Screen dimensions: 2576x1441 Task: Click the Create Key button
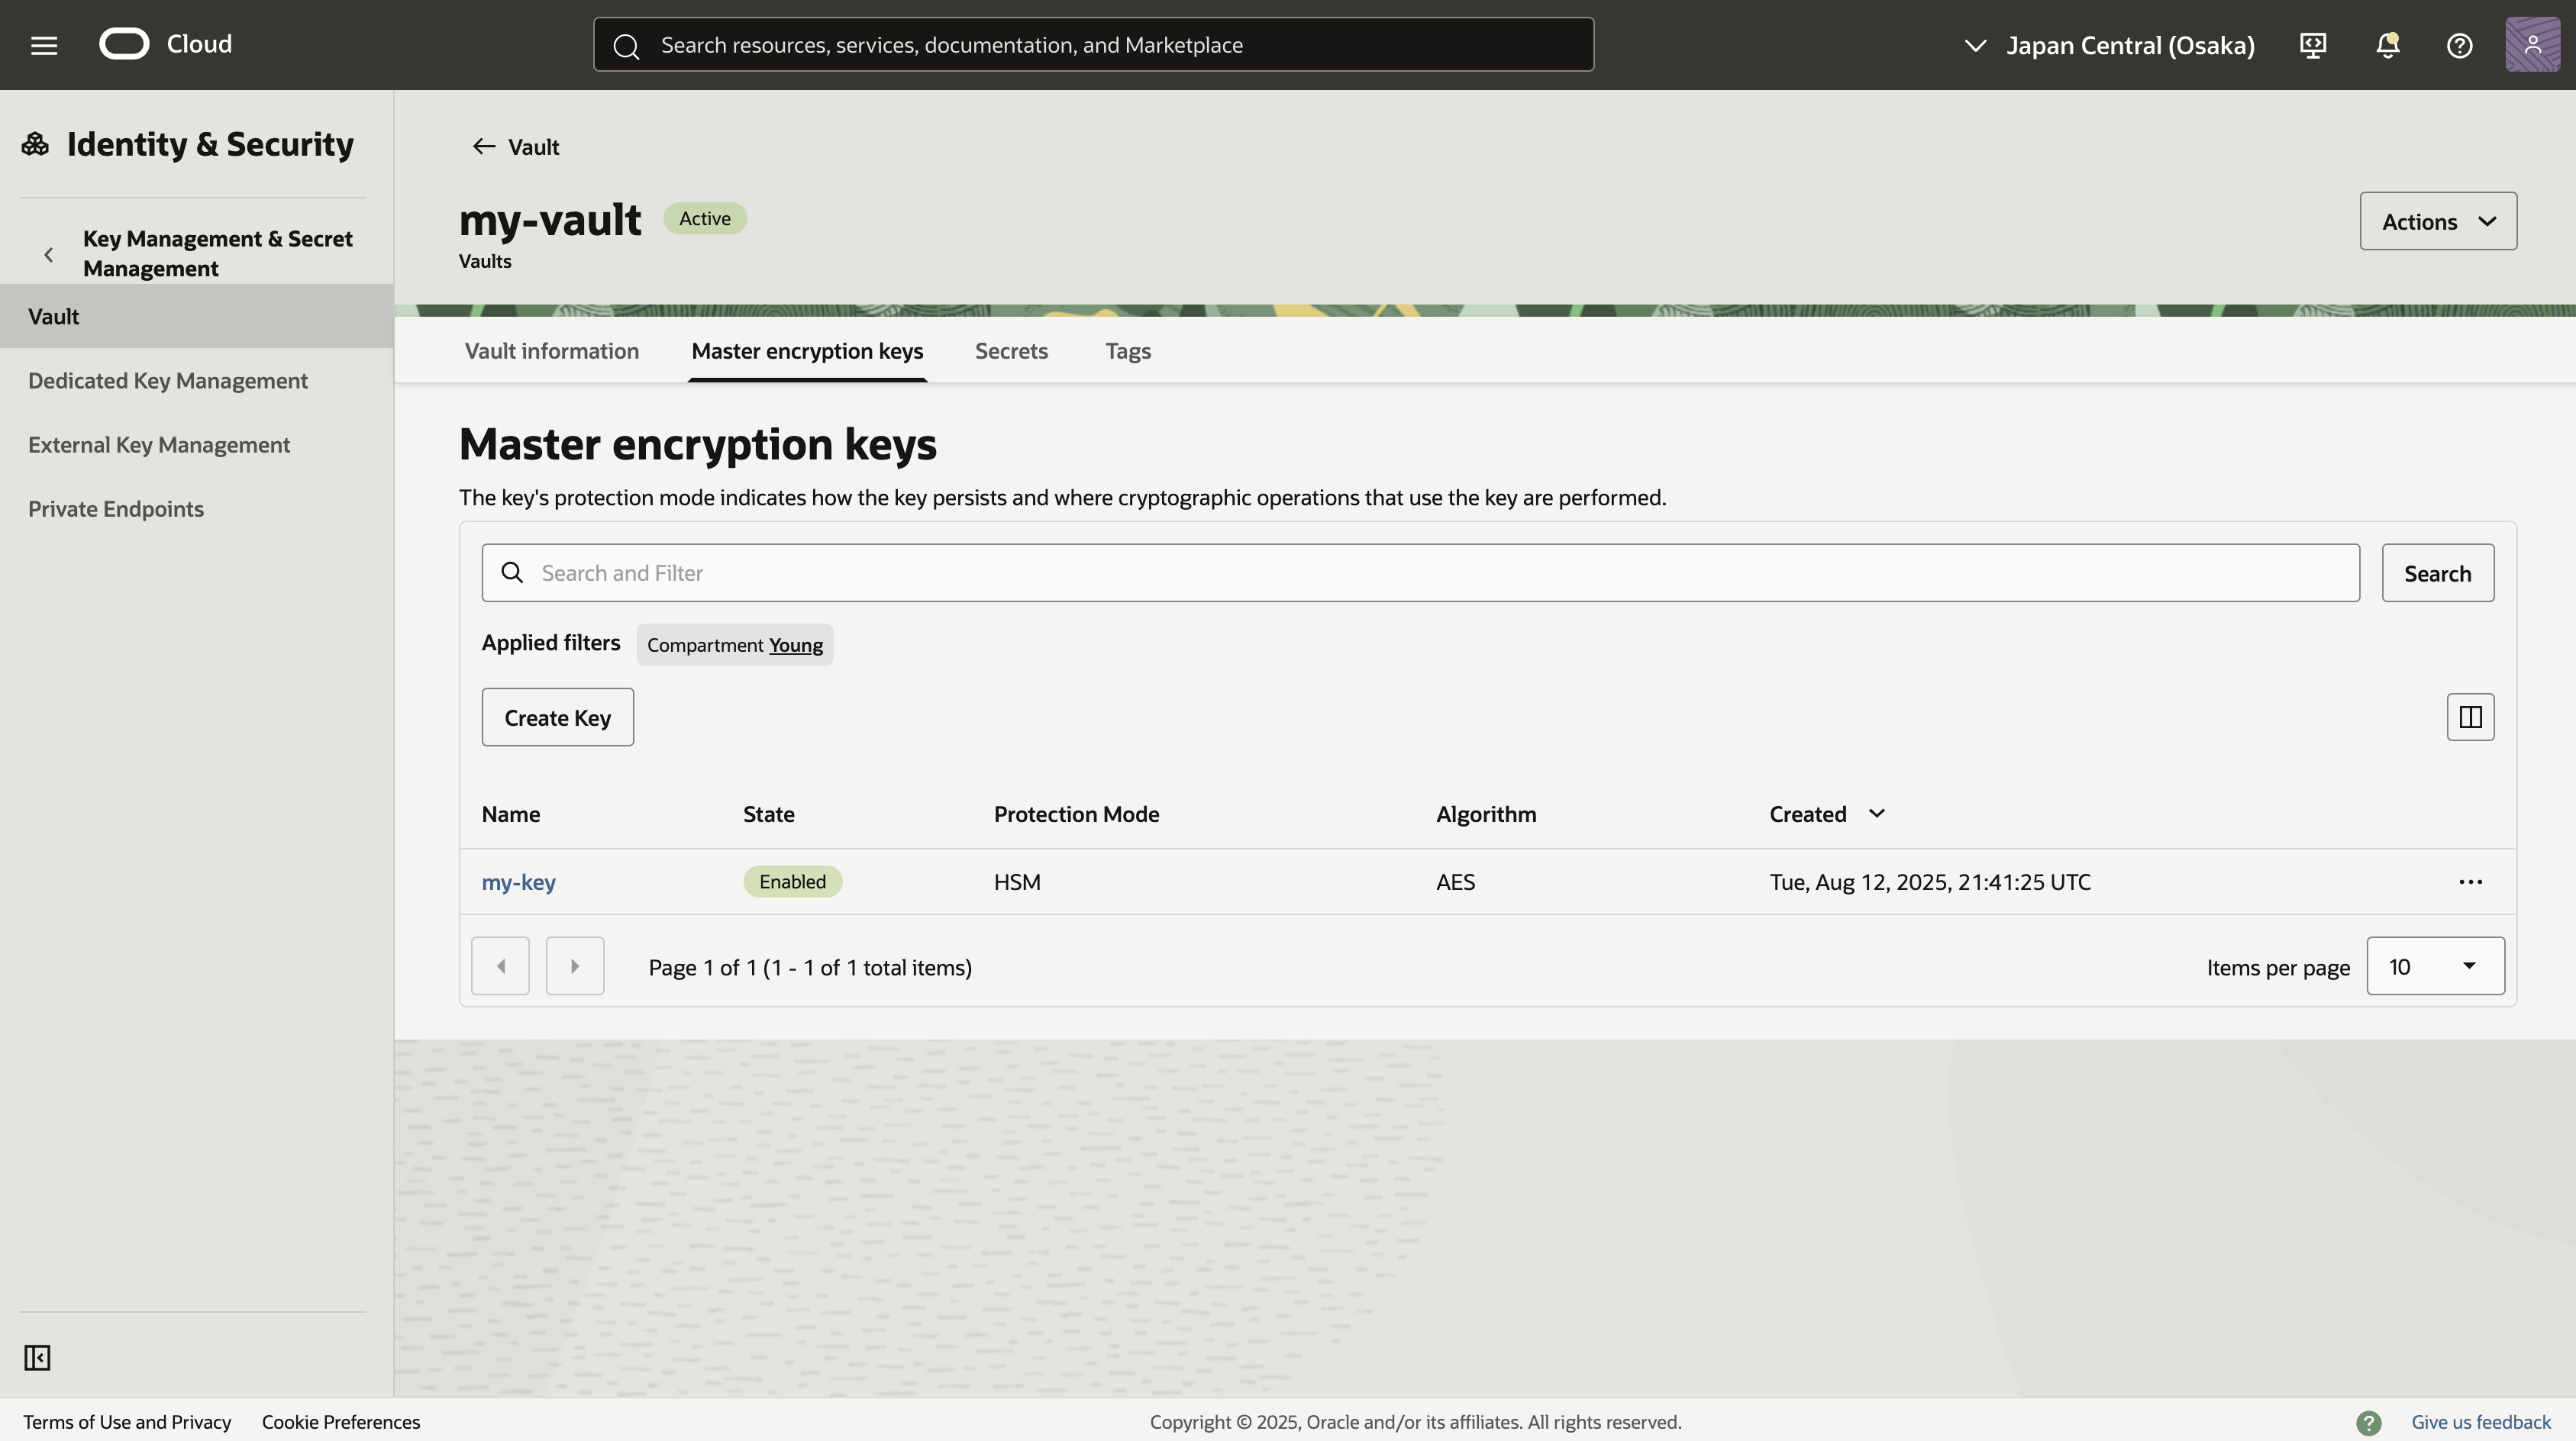[557, 717]
